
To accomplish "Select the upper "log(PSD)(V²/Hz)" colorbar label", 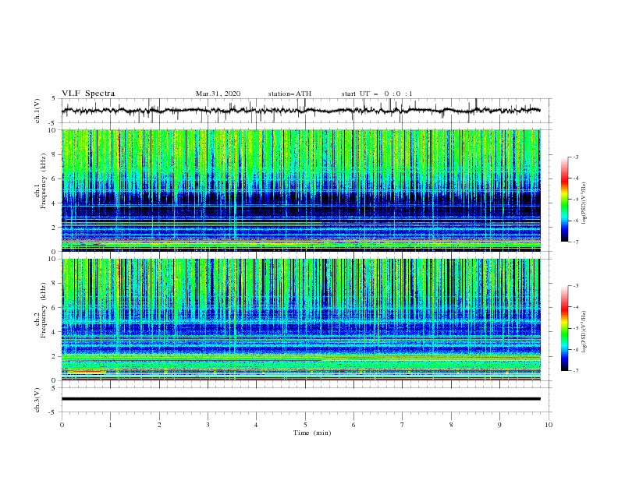I will 584,203.
